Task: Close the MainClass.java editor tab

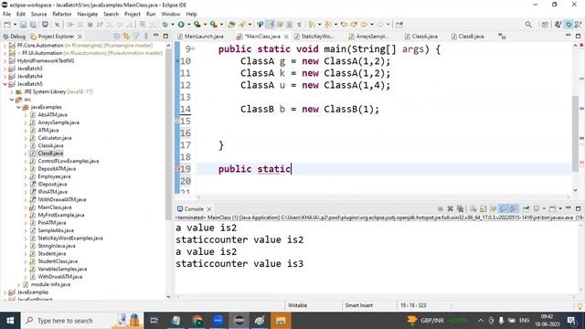Action: click(286, 37)
